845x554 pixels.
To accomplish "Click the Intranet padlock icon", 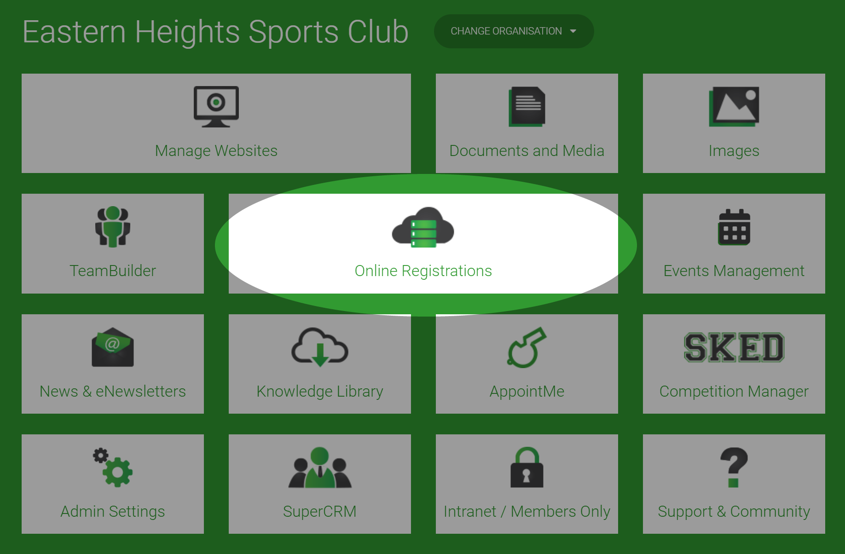I will 527,467.
